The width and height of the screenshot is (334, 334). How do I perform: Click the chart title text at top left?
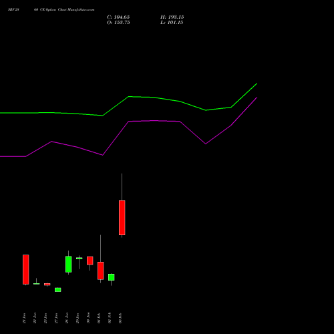click(x=51, y=10)
